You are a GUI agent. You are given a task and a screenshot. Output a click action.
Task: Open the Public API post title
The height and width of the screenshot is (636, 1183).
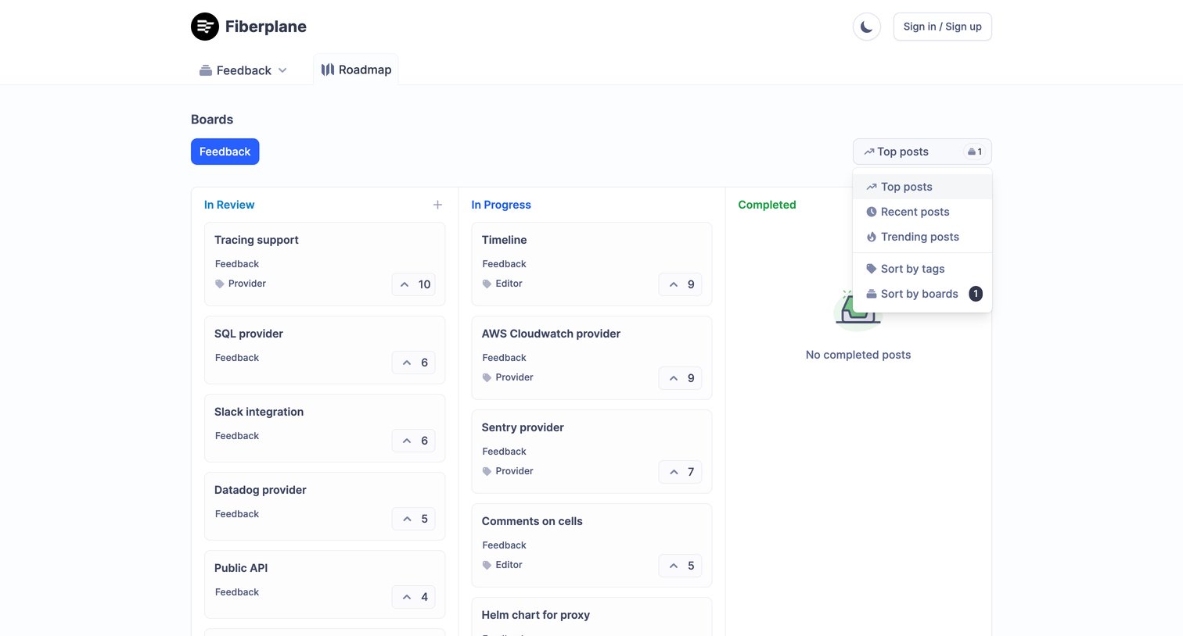(x=241, y=568)
